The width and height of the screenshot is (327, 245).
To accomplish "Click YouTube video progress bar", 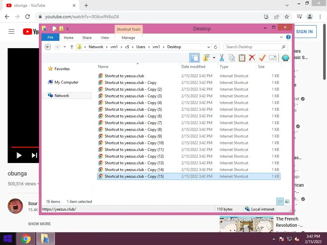I will 25,147.
